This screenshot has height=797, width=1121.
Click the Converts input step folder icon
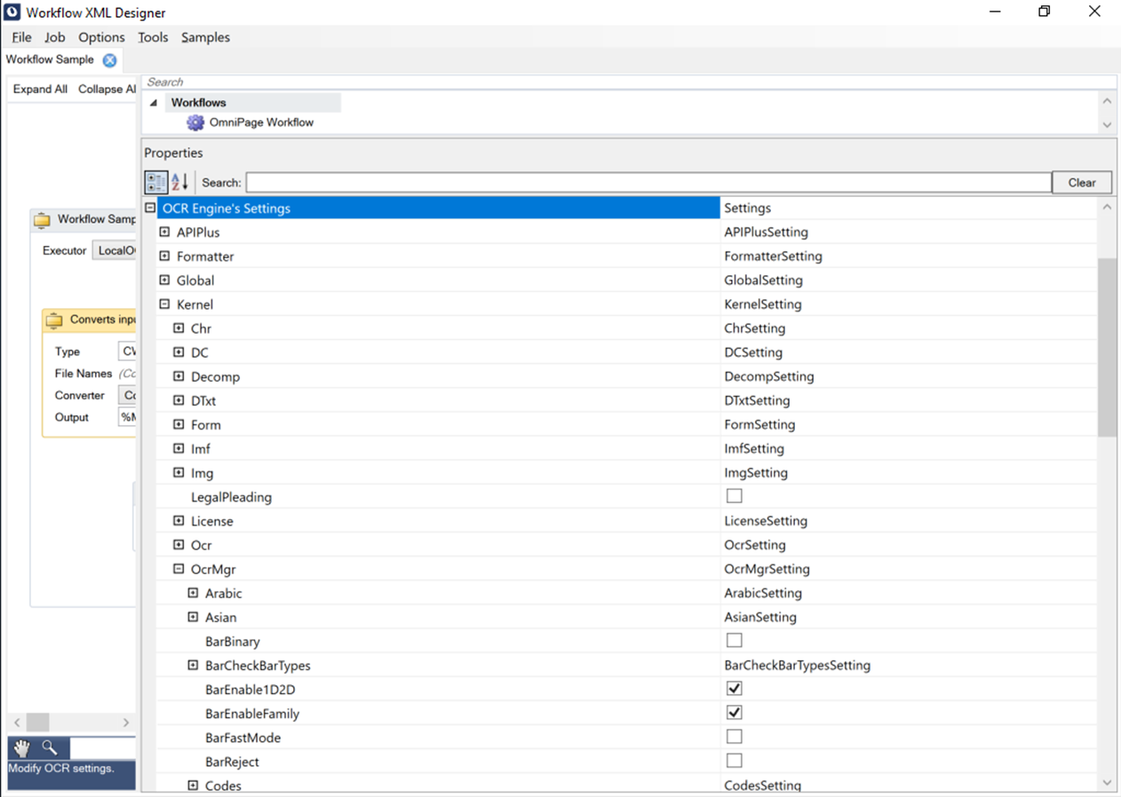54,319
